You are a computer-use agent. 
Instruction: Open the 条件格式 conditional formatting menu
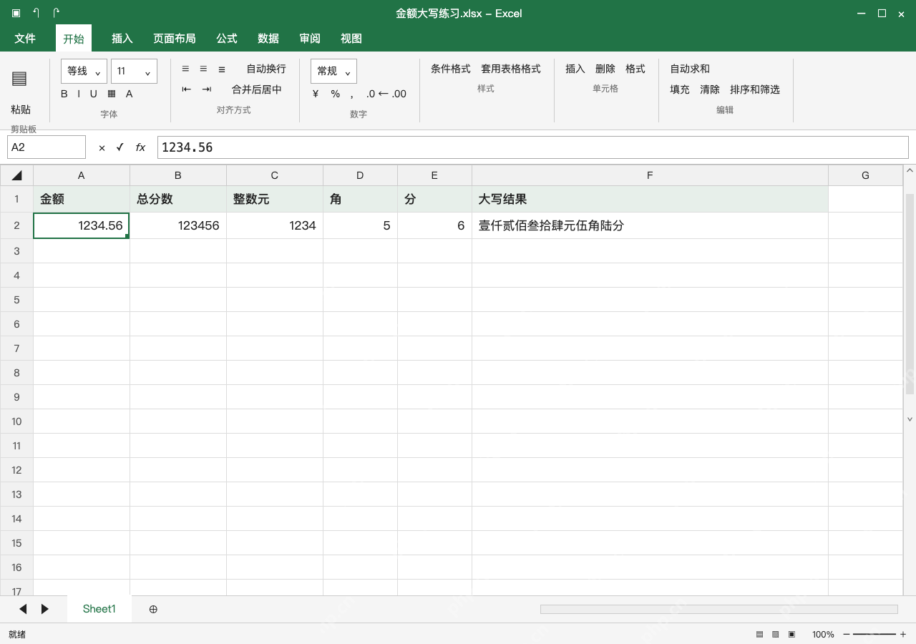click(x=451, y=69)
